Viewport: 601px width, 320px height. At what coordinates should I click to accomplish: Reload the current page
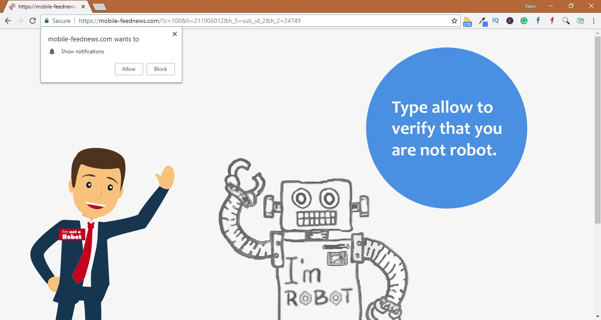[x=33, y=21]
